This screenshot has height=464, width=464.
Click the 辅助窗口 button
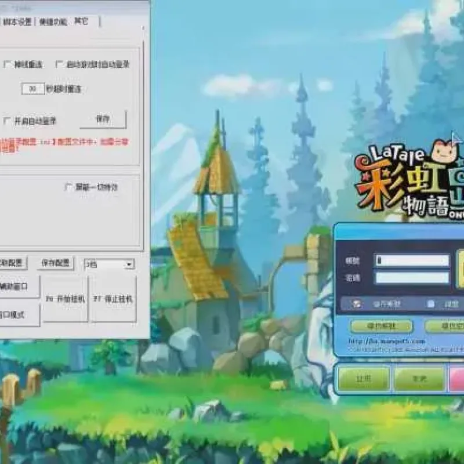[19, 286]
